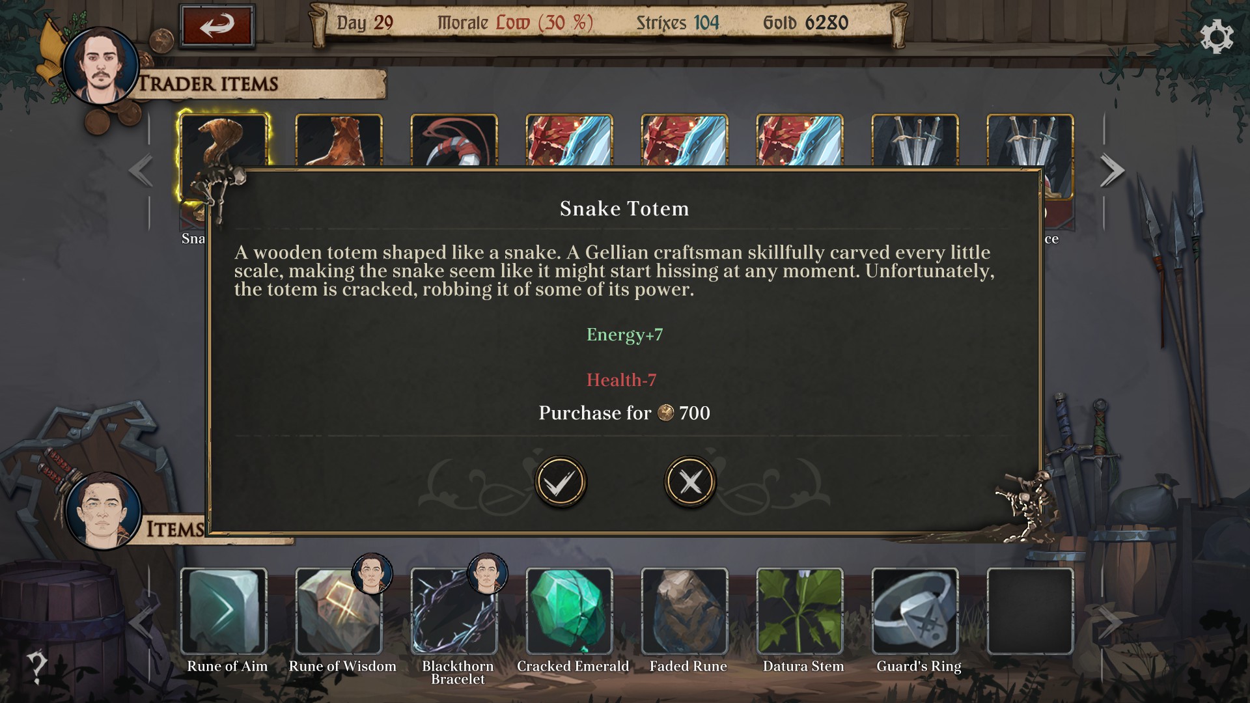The height and width of the screenshot is (703, 1250).
Task: Open settings gear icon
Action: [x=1216, y=36]
